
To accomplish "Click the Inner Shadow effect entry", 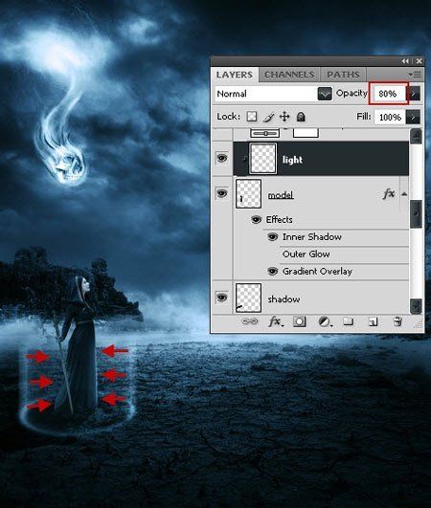I will (311, 237).
